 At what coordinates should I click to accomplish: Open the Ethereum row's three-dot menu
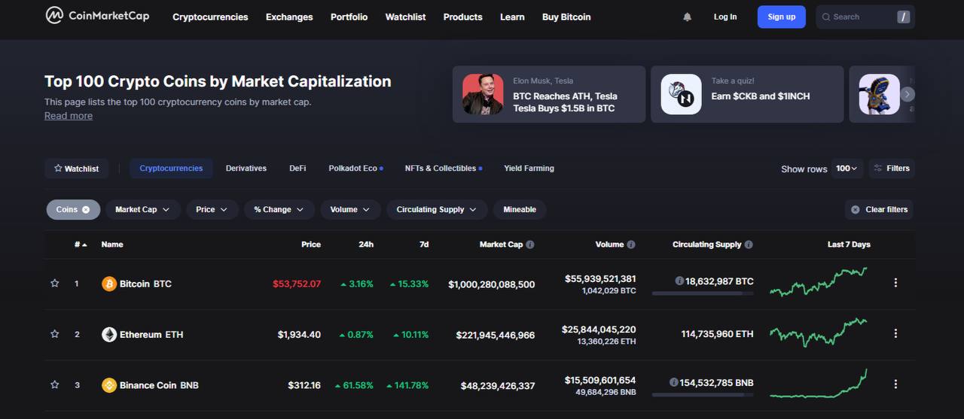[x=895, y=333]
